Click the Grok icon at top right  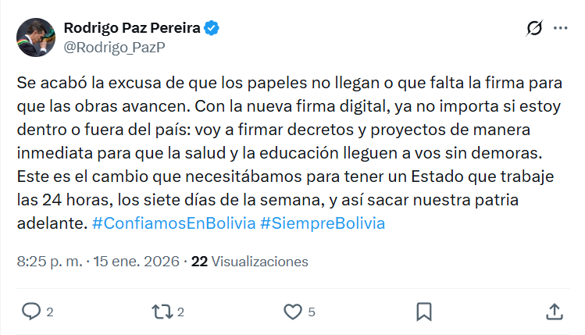pos(535,29)
